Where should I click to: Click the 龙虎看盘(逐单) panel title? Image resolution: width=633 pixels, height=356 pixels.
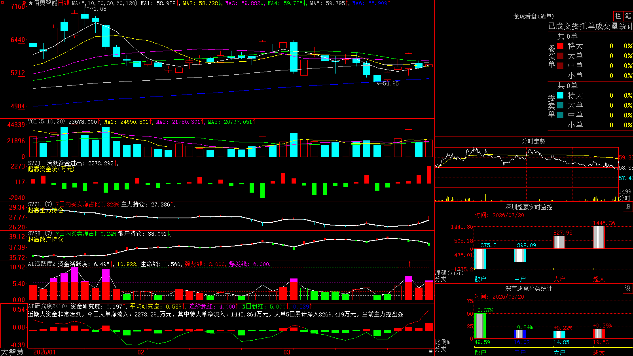tap(533, 16)
